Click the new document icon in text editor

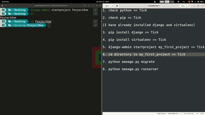(x=117, y=6)
